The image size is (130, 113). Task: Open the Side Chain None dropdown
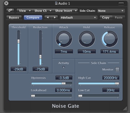point(111,11)
